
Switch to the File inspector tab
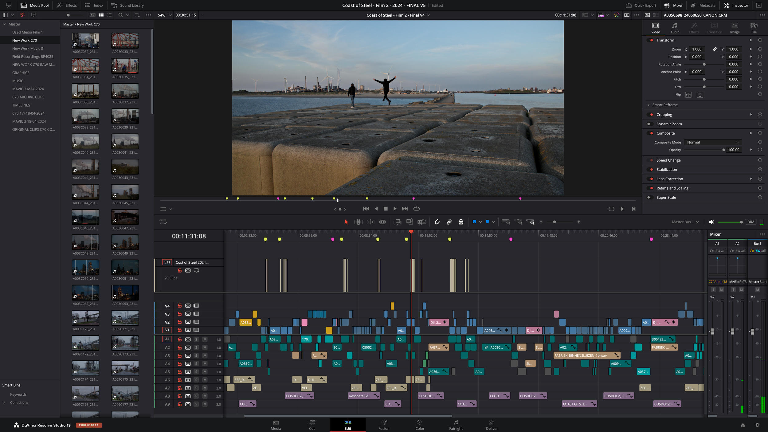[x=754, y=28]
